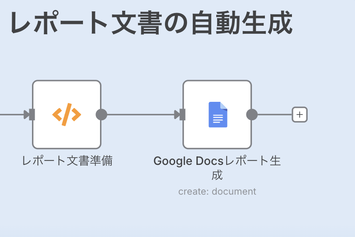Select the レポート文書の自動生成 sticky note title
Image resolution: width=355 pixels, height=237 pixels.
pyautogui.click(x=151, y=23)
